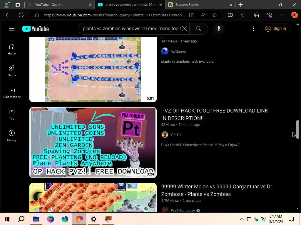Screen dimensions: 301x225
Task: Click the address bar URL field
Action: (x=114, y=15)
